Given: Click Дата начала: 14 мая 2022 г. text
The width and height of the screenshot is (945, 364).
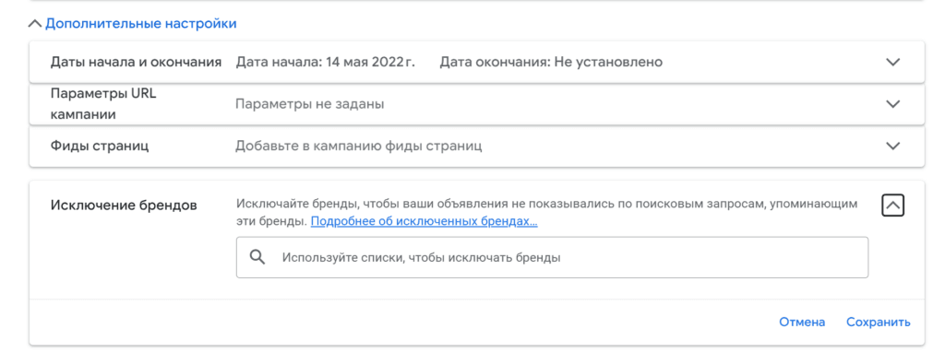Looking at the screenshot, I should click(x=326, y=62).
